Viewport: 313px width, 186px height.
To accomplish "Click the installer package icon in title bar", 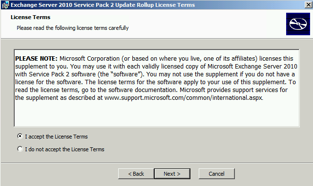I will tap(5, 5).
